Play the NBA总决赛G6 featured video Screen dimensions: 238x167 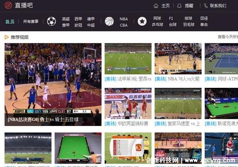point(53,84)
